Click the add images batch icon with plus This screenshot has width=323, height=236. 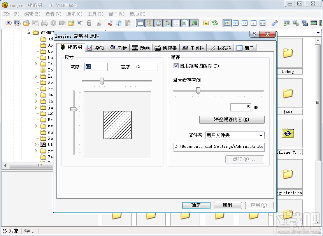click(x=286, y=23)
